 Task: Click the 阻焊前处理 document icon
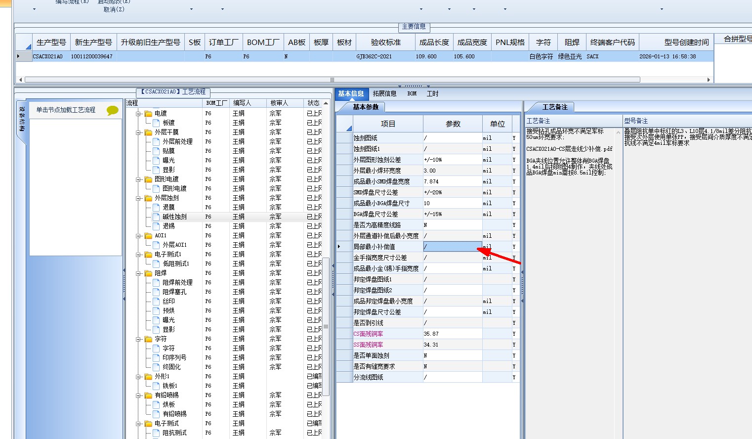pyautogui.click(x=156, y=282)
